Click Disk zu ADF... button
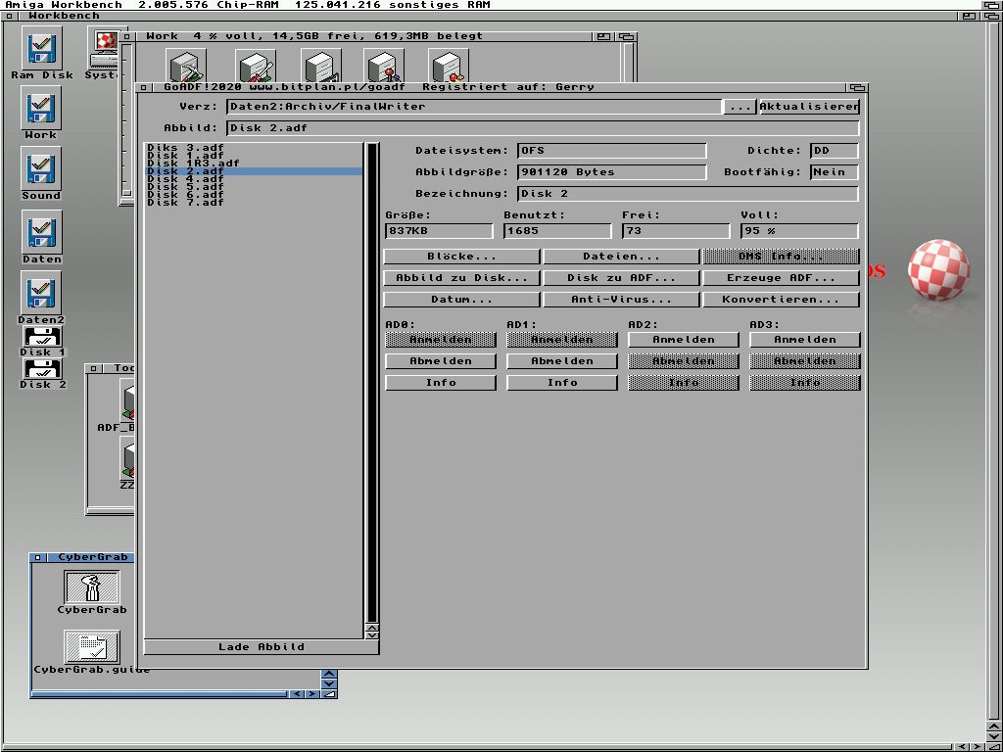The image size is (1003, 752). tap(621, 278)
